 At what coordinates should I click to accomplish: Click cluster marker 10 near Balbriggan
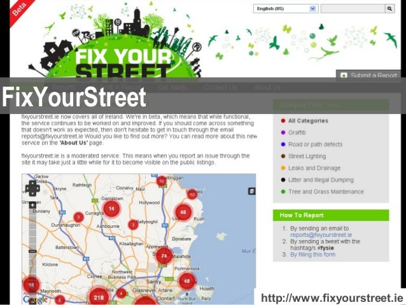point(162,181)
